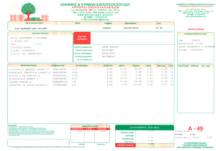Screen dimensions: 216x151
Task: Select supplier ΠΡΟΚΟΠΙΟΥ
Action: 59,75
